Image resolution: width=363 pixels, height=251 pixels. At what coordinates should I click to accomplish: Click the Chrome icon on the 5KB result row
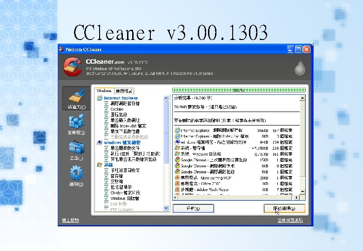pyautogui.click(x=177, y=172)
